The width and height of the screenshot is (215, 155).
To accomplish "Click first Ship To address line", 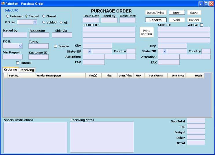I will [184, 29].
